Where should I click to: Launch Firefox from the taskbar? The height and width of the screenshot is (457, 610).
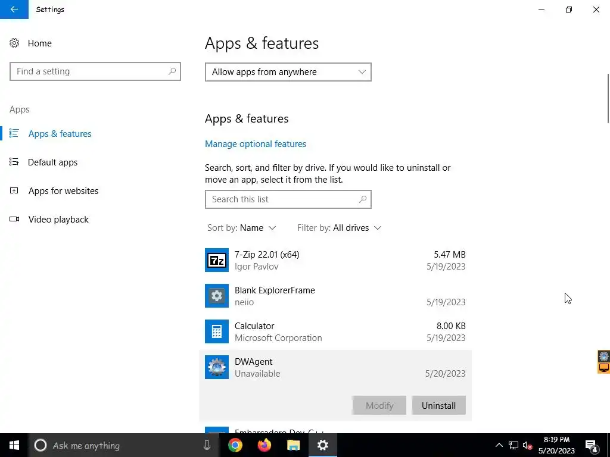[264, 445]
